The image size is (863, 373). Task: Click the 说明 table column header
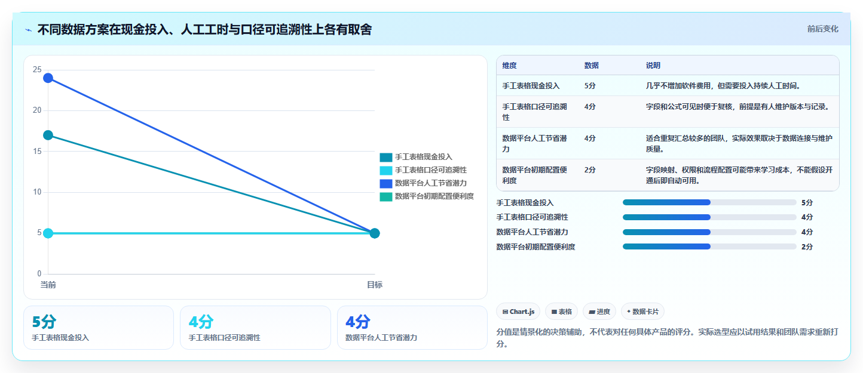pyautogui.click(x=653, y=66)
